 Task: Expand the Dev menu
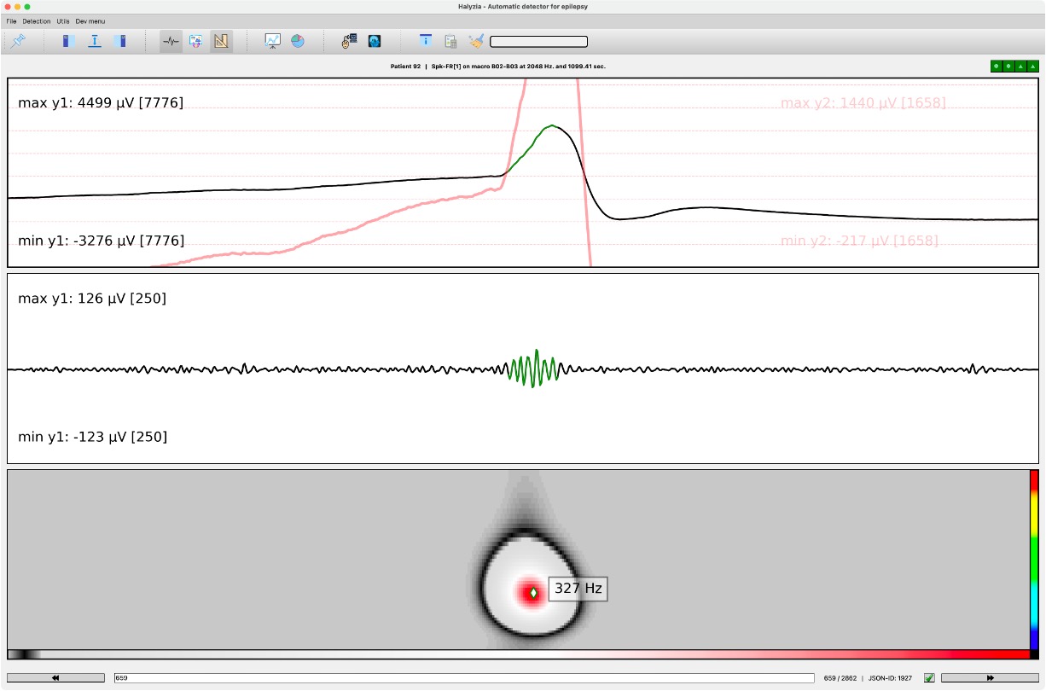90,20
